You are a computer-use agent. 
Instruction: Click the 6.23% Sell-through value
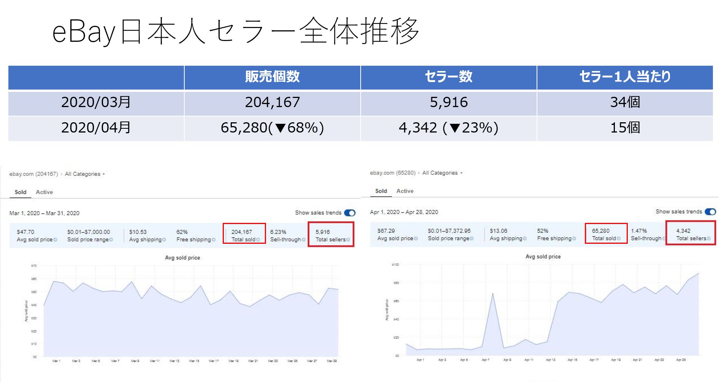pyautogui.click(x=278, y=232)
